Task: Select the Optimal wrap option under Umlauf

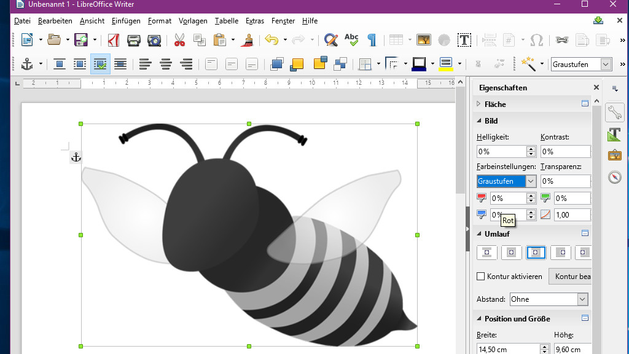Action: (536, 252)
